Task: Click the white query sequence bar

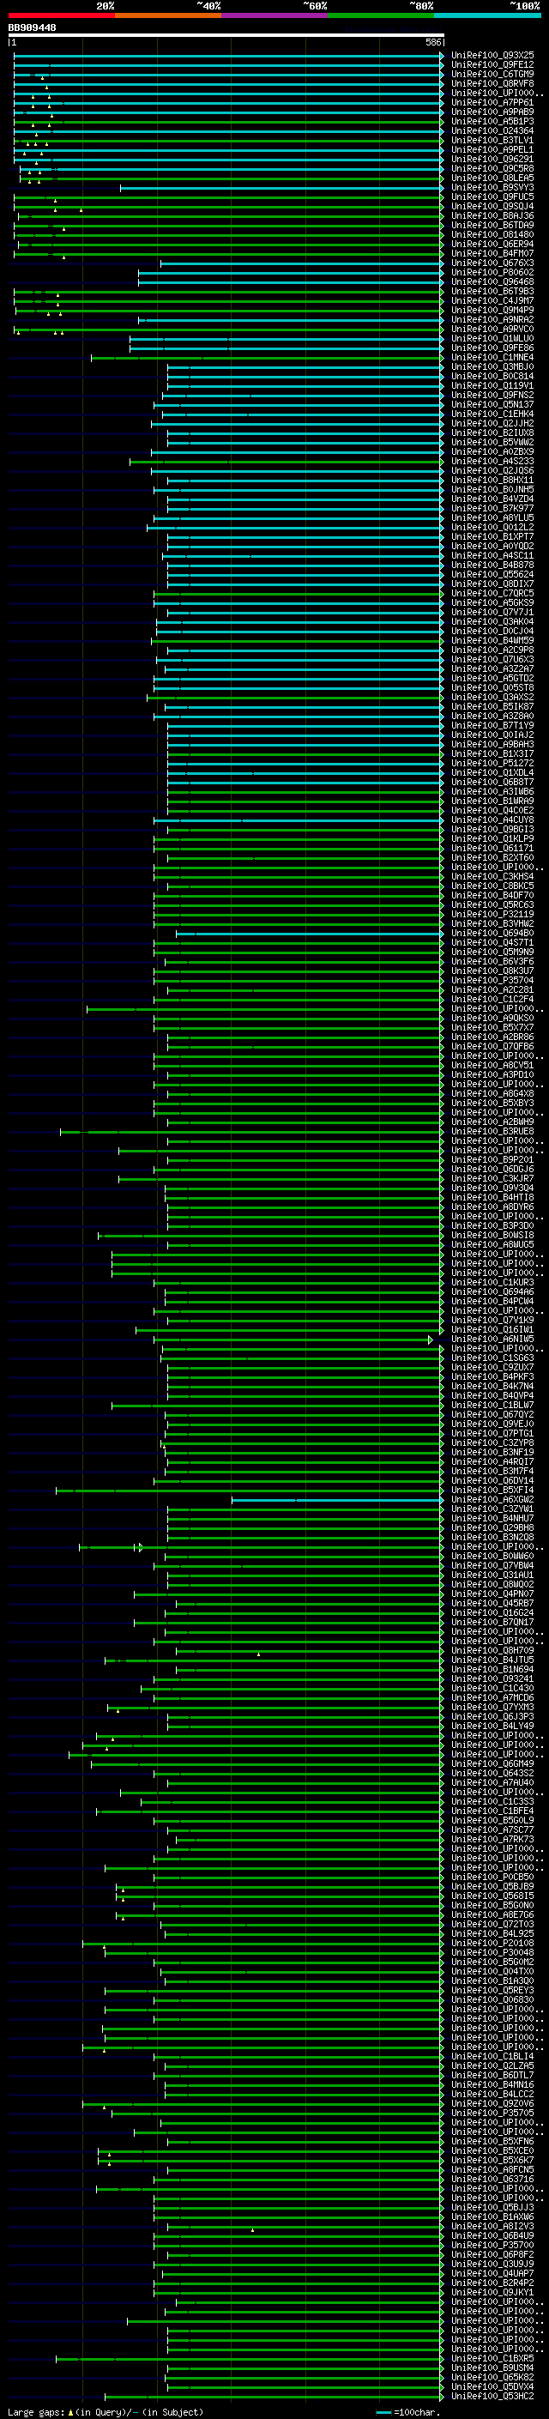Action: pos(226,36)
